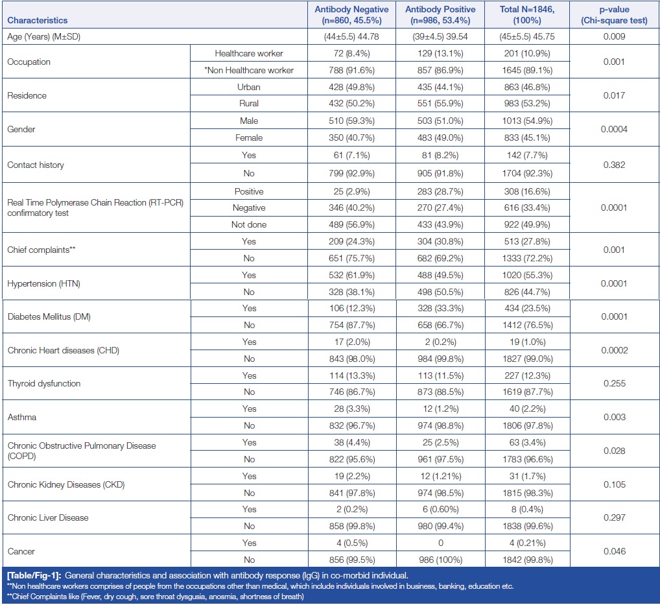The image size is (660, 605).
Task: Select the RT-PCR confirmatory test row label
Action: (x=96, y=207)
